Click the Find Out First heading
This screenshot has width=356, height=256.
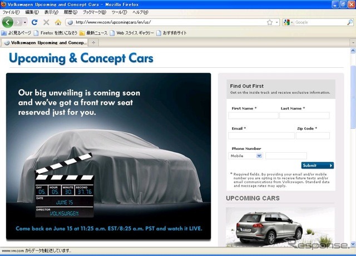coord(247,86)
